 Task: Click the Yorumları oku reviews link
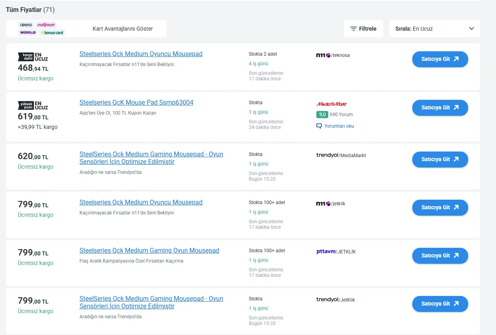pyautogui.click(x=339, y=126)
